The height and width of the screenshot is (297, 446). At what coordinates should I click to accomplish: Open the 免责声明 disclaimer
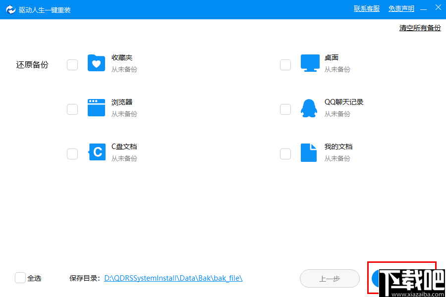pos(401,8)
